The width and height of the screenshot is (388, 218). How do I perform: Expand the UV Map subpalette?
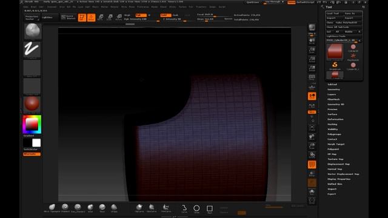click(x=332, y=154)
